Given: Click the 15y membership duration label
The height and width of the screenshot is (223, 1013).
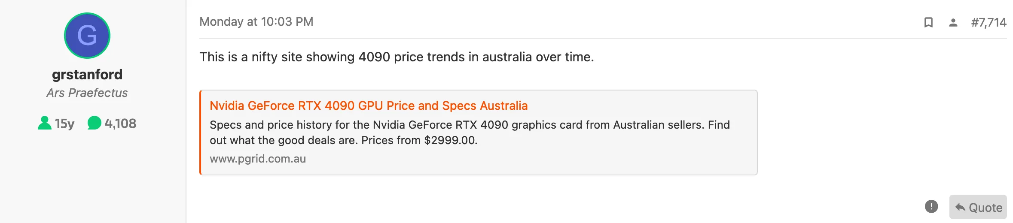Looking at the screenshot, I should [x=64, y=124].
